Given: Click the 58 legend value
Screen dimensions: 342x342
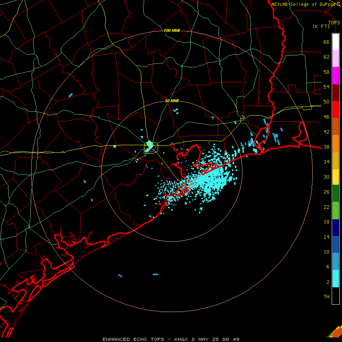Looking at the screenshot, I should [x=326, y=72].
